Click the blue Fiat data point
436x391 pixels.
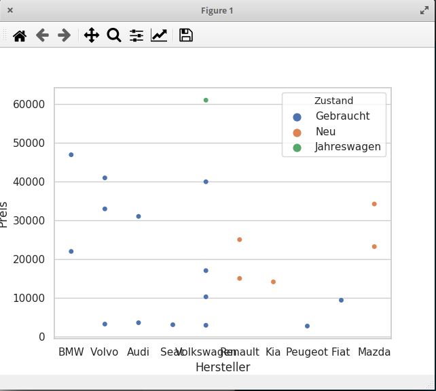pyautogui.click(x=341, y=300)
